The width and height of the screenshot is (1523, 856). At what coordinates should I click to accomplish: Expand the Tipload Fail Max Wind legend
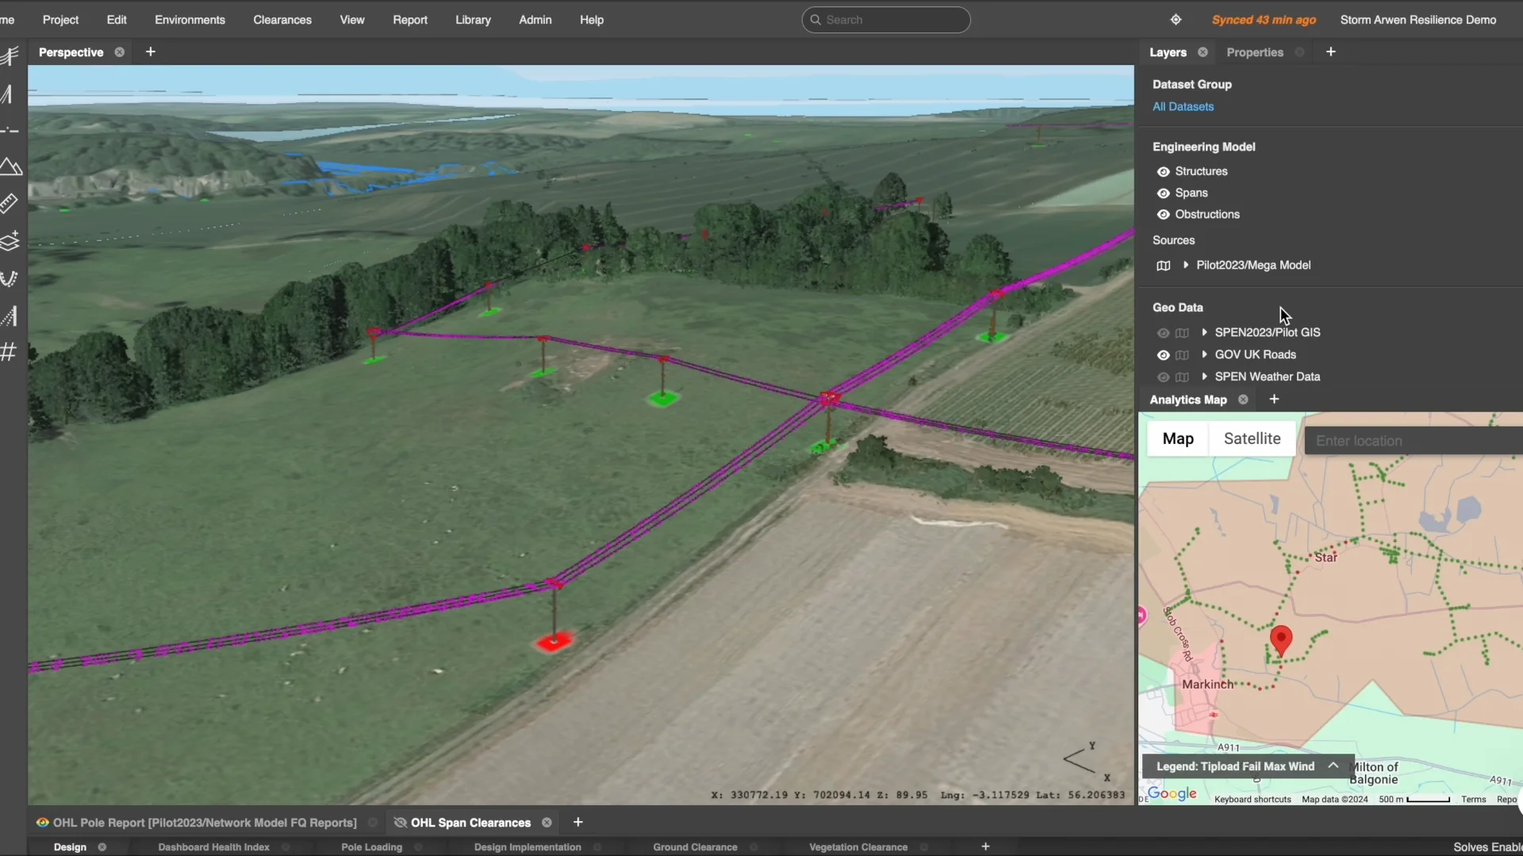tap(1333, 766)
